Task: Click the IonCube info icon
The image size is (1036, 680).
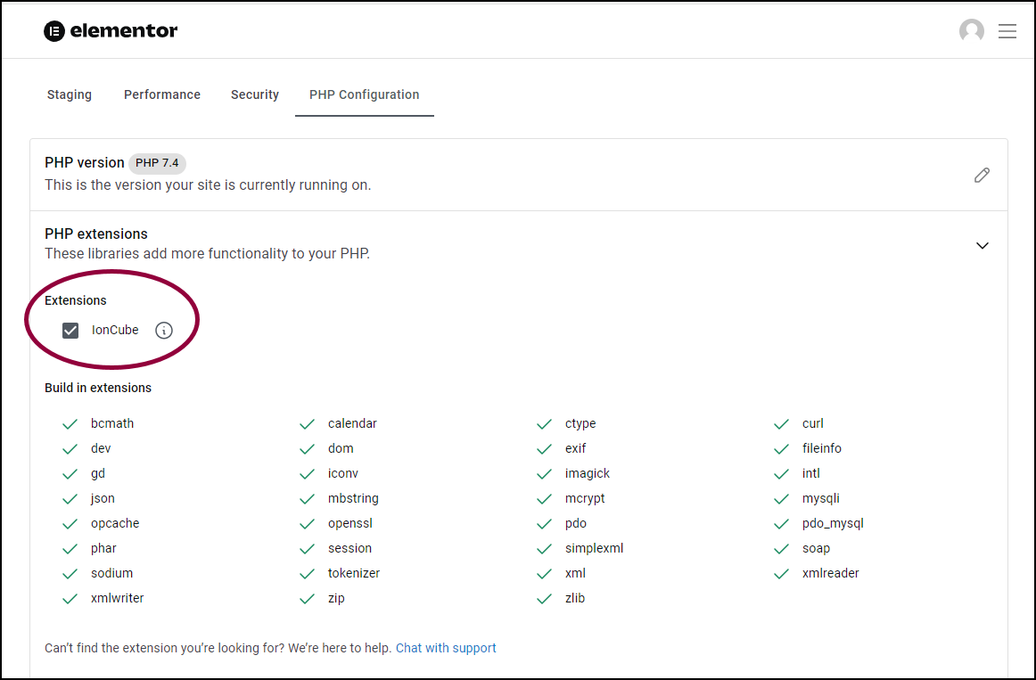Action: point(164,330)
